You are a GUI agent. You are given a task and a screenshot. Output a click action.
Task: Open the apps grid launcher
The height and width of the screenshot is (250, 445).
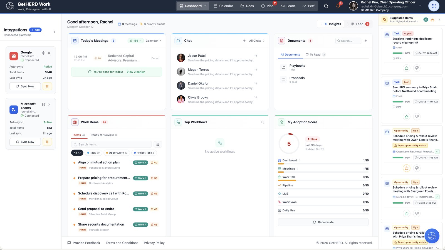click(x=434, y=6)
